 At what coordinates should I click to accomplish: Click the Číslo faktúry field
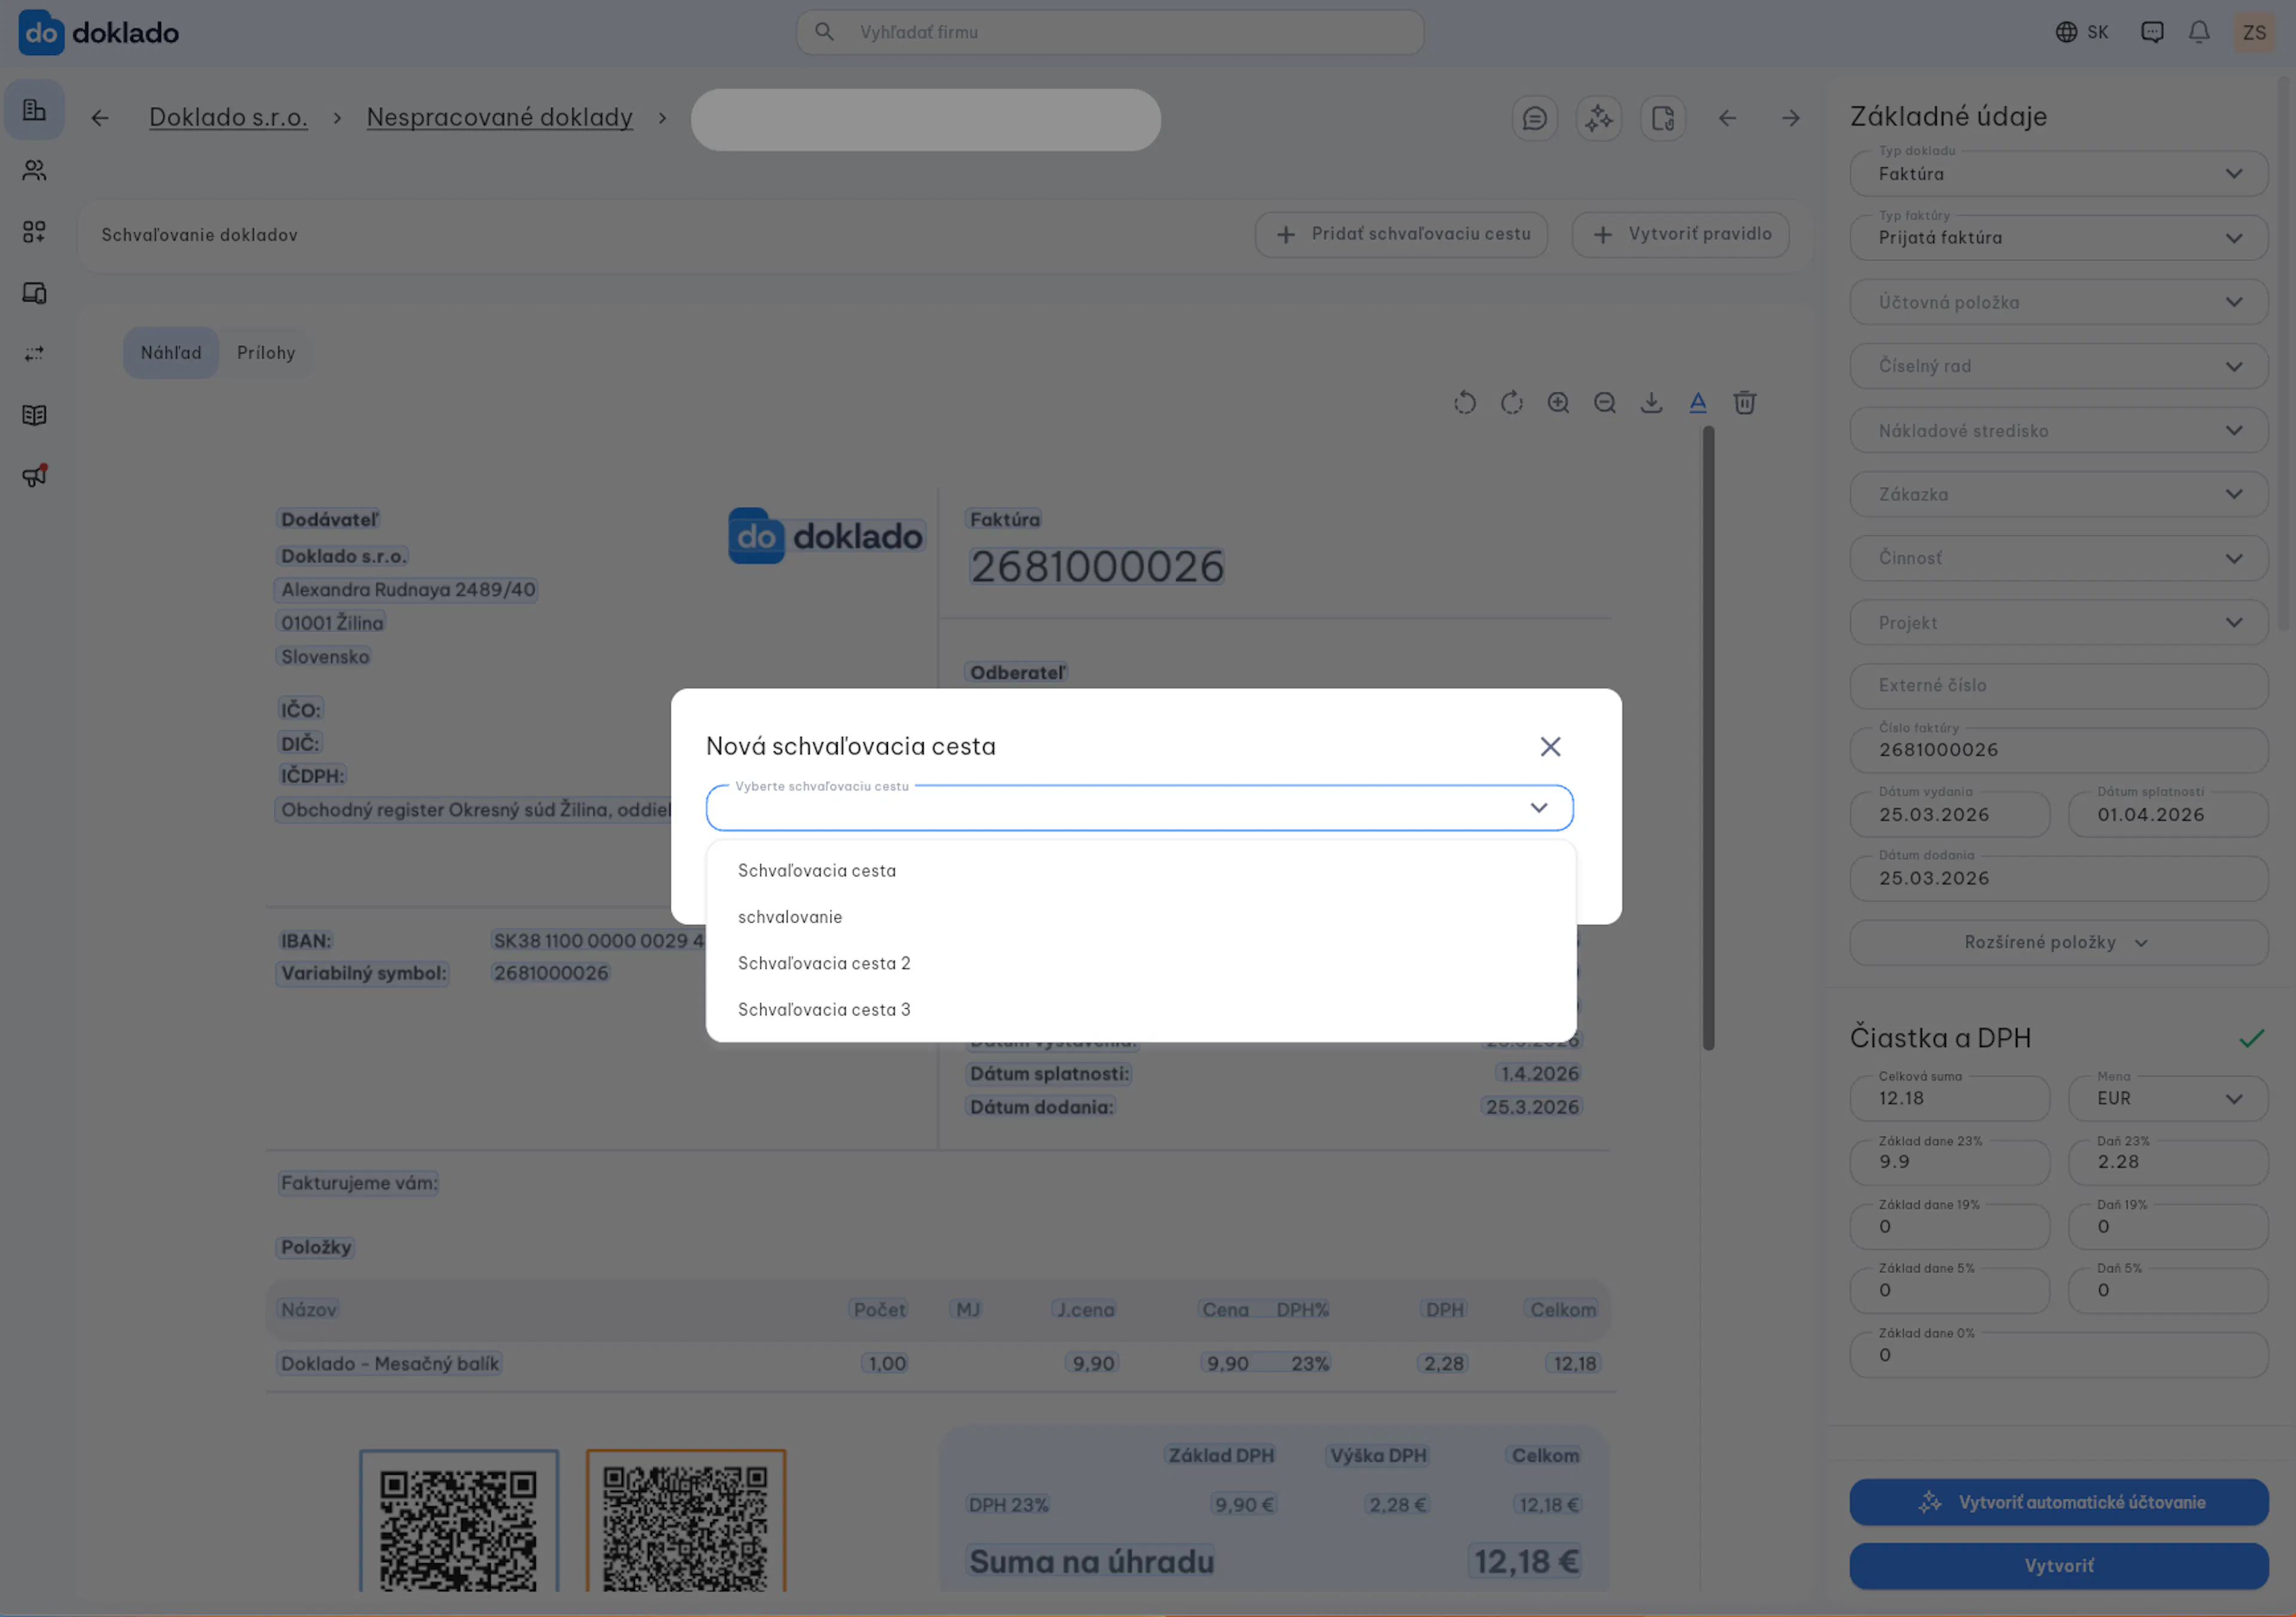[x=2058, y=751]
